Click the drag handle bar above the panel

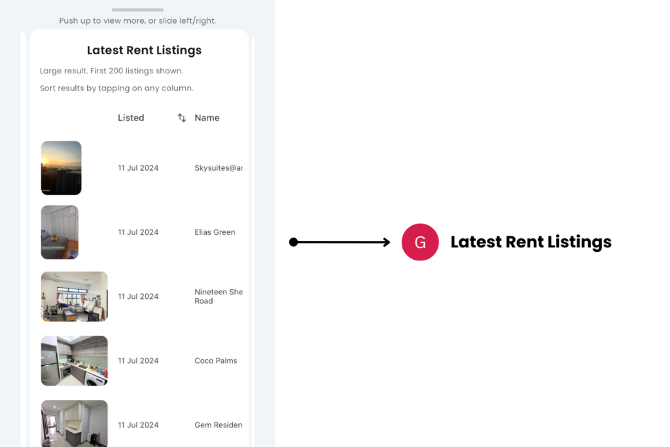point(137,10)
